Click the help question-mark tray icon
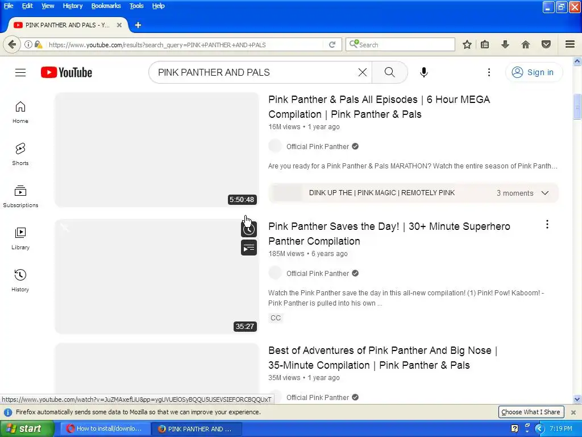Image resolution: width=582 pixels, height=437 pixels. point(514,428)
